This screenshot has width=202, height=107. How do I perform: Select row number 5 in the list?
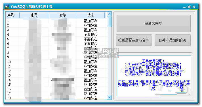point(56,39)
